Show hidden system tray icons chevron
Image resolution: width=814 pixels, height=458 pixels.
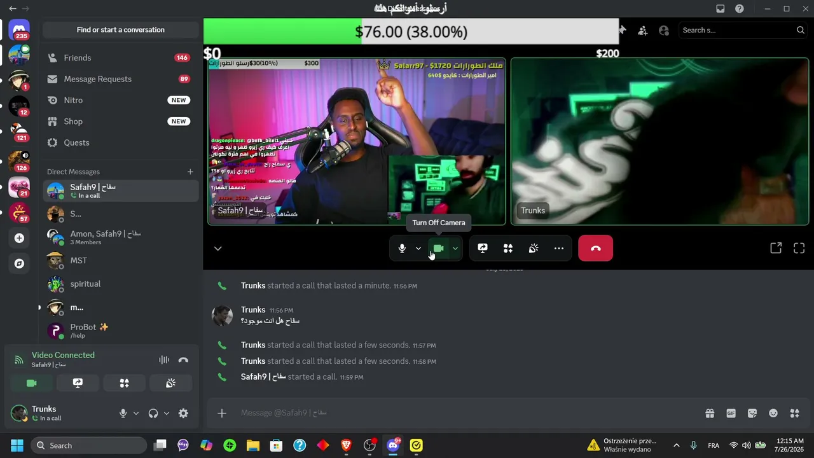coord(676,445)
